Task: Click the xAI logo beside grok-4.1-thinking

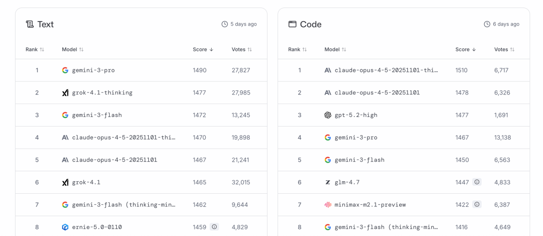Action: click(x=65, y=93)
